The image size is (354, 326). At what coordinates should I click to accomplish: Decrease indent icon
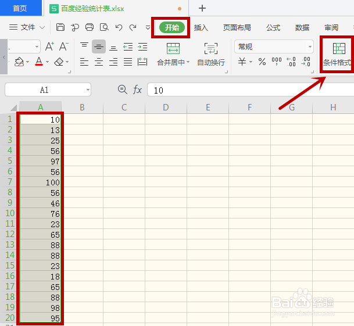[x=128, y=46]
